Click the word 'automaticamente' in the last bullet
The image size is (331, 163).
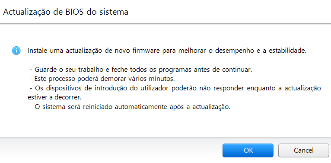pos(140,107)
